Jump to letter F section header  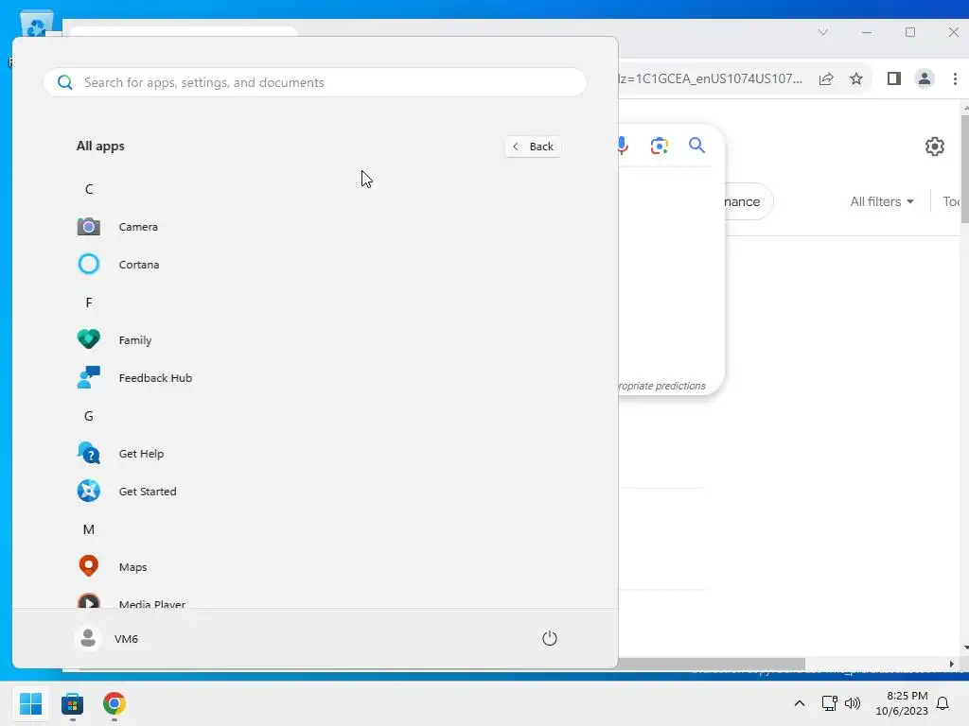[x=89, y=302]
